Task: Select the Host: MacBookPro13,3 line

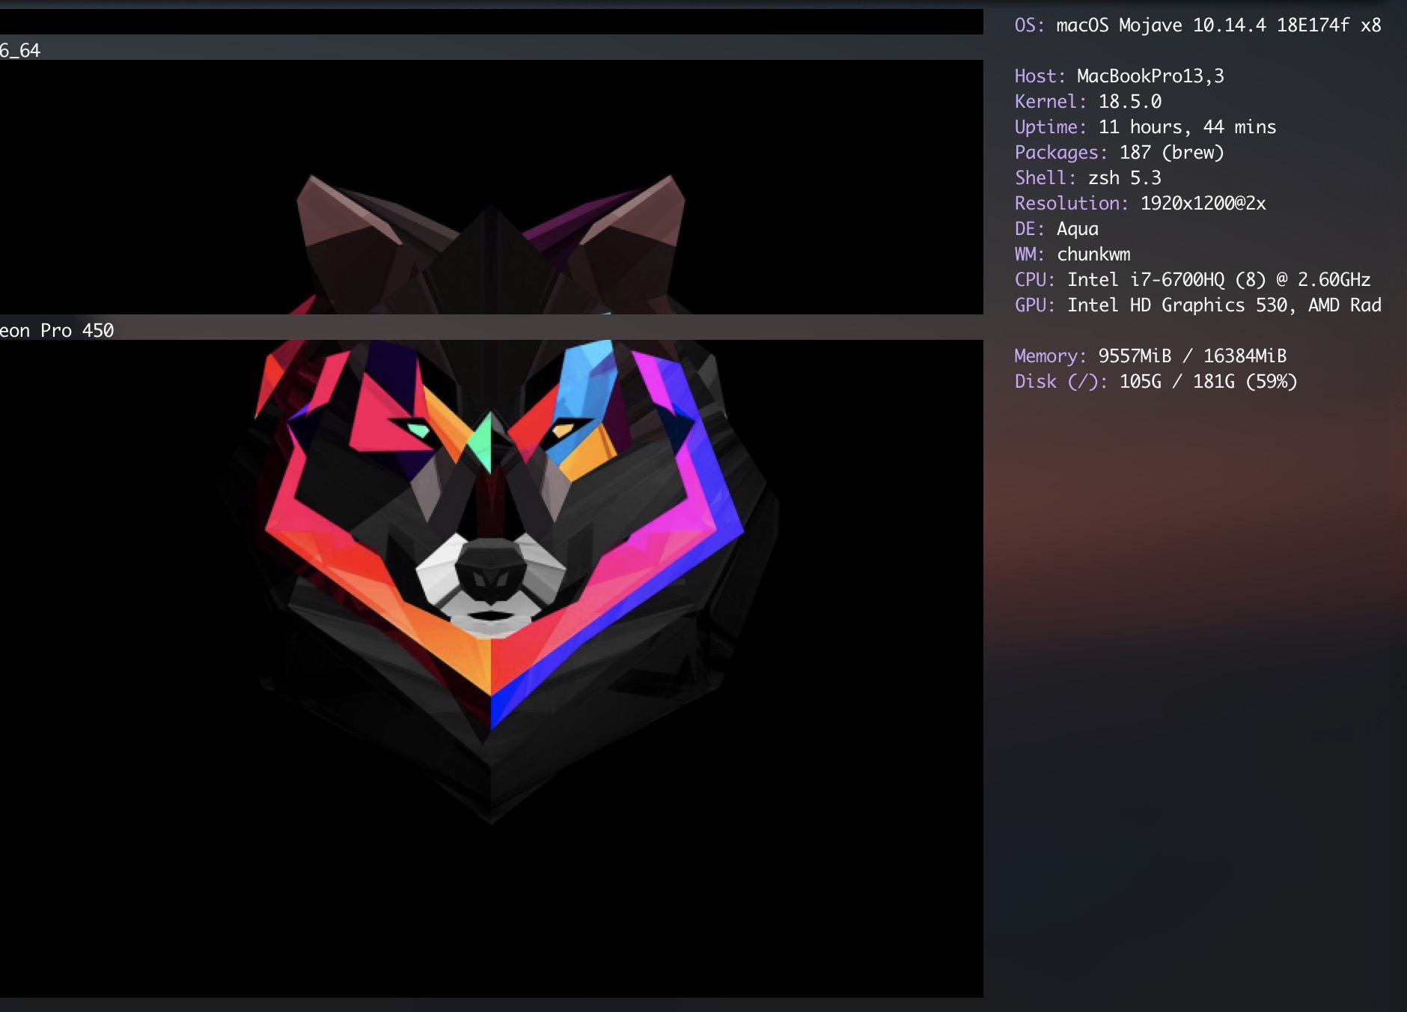Action: click(x=1119, y=76)
